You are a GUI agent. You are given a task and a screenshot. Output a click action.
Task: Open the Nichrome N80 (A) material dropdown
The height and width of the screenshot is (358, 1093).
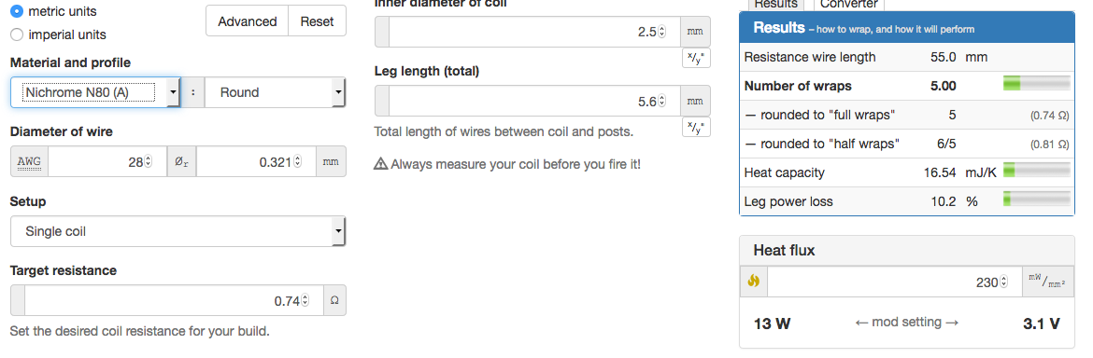[x=95, y=92]
